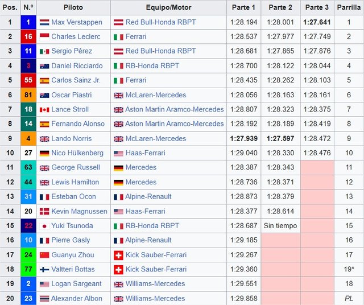The image size is (364, 305).
Task: Click the teal number 63 cell
Action: tap(28, 167)
